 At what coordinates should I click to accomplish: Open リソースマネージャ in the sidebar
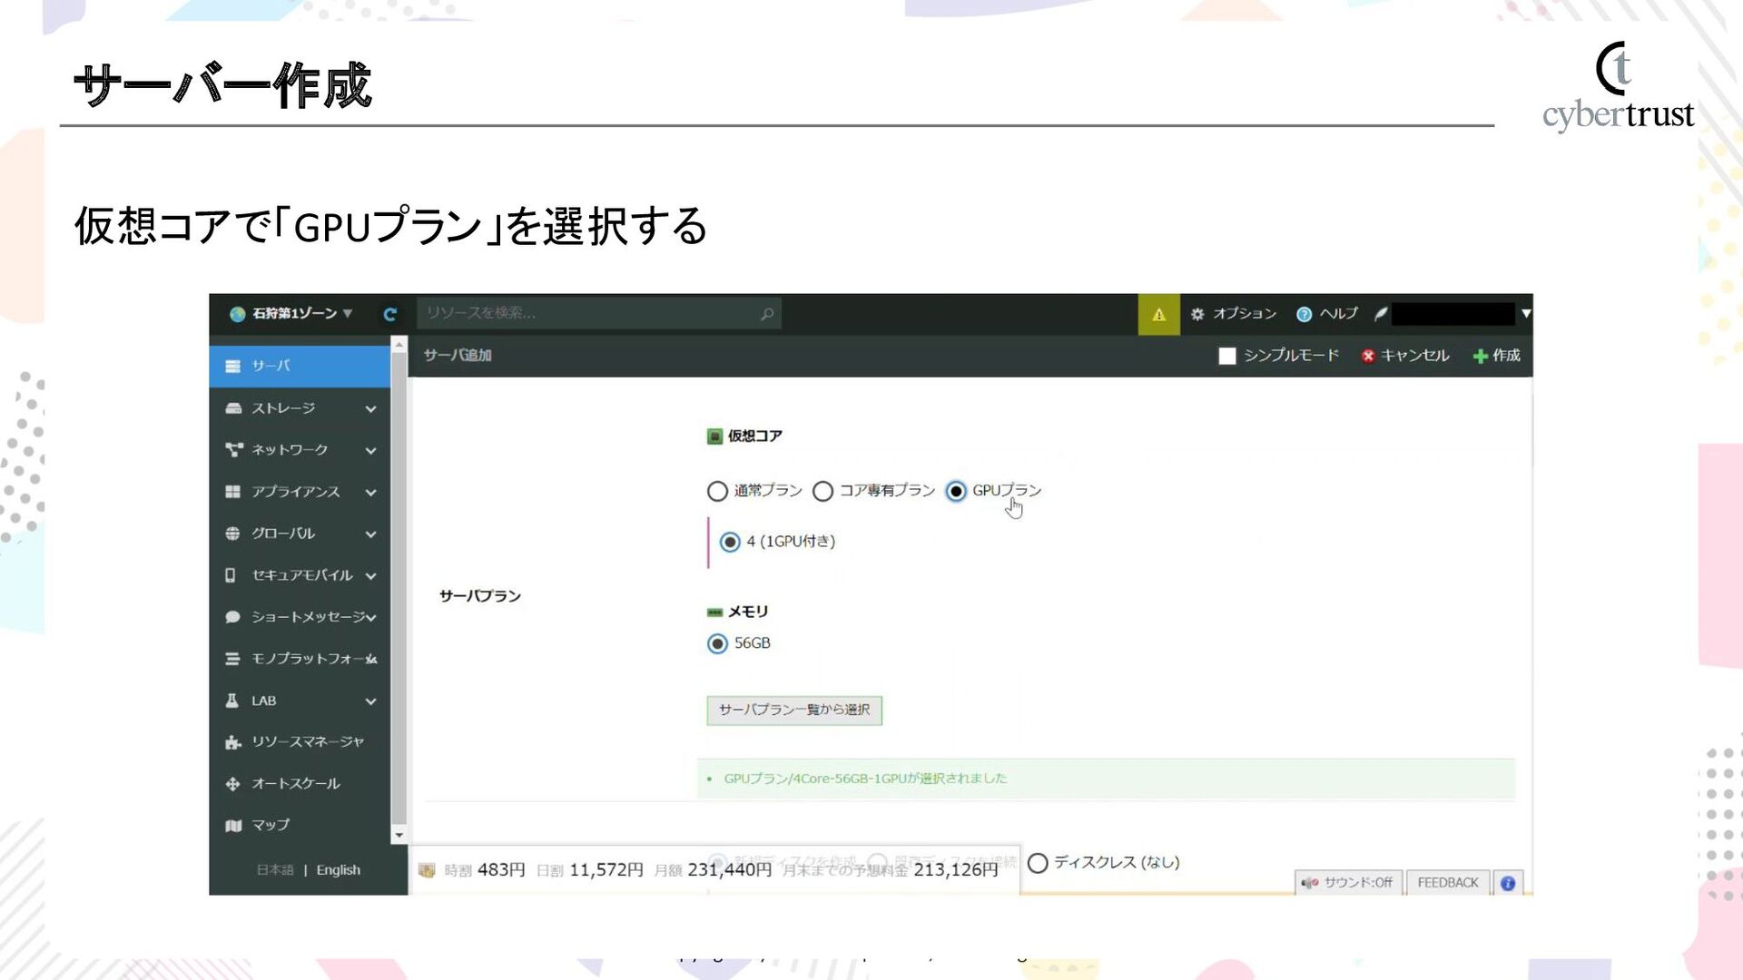coord(300,742)
